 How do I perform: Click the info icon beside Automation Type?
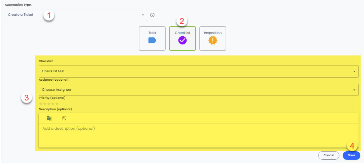[x=152, y=15]
